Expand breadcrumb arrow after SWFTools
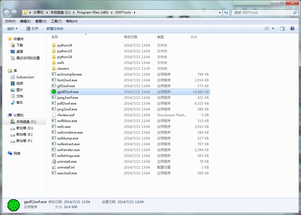The image size is (301, 215). tap(135, 12)
